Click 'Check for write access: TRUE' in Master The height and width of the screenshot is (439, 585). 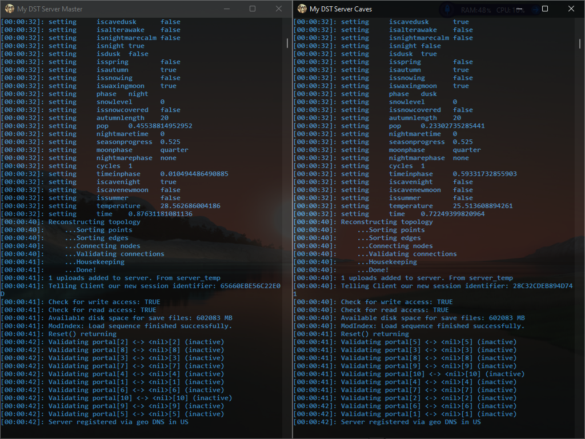tap(104, 302)
